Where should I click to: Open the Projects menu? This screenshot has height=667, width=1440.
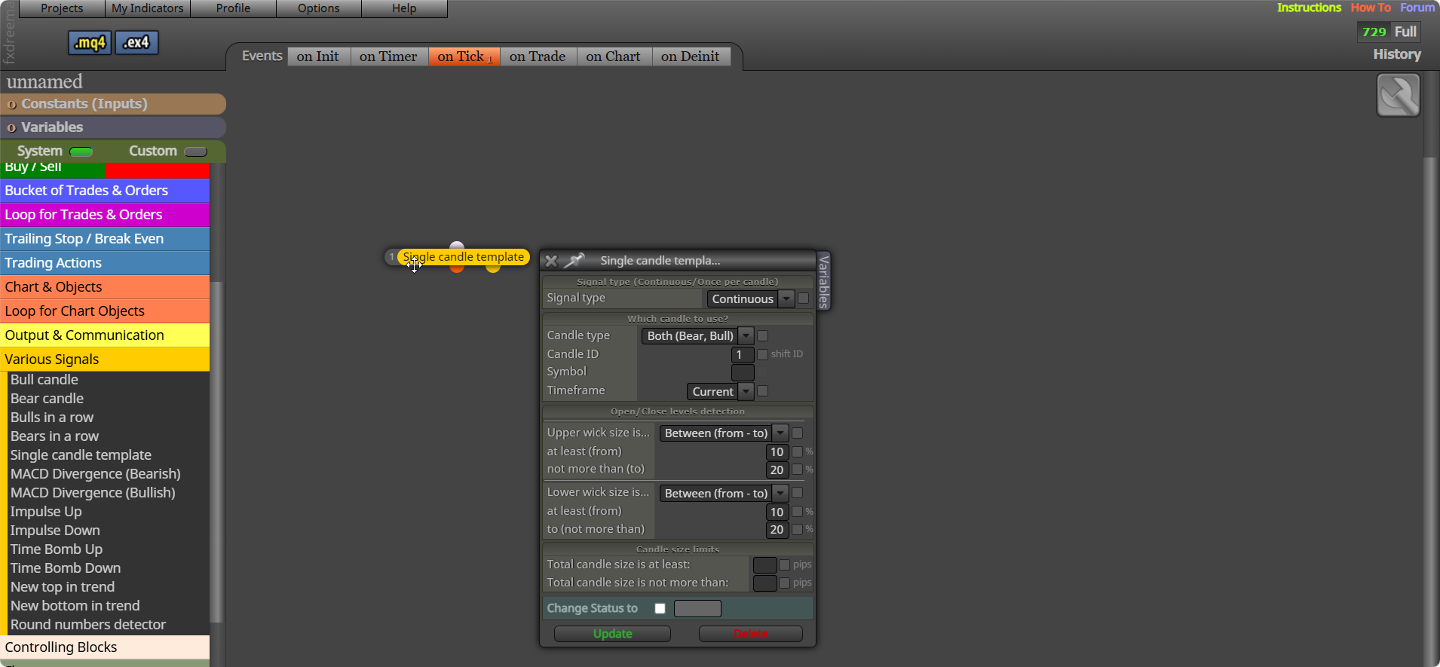tap(62, 8)
